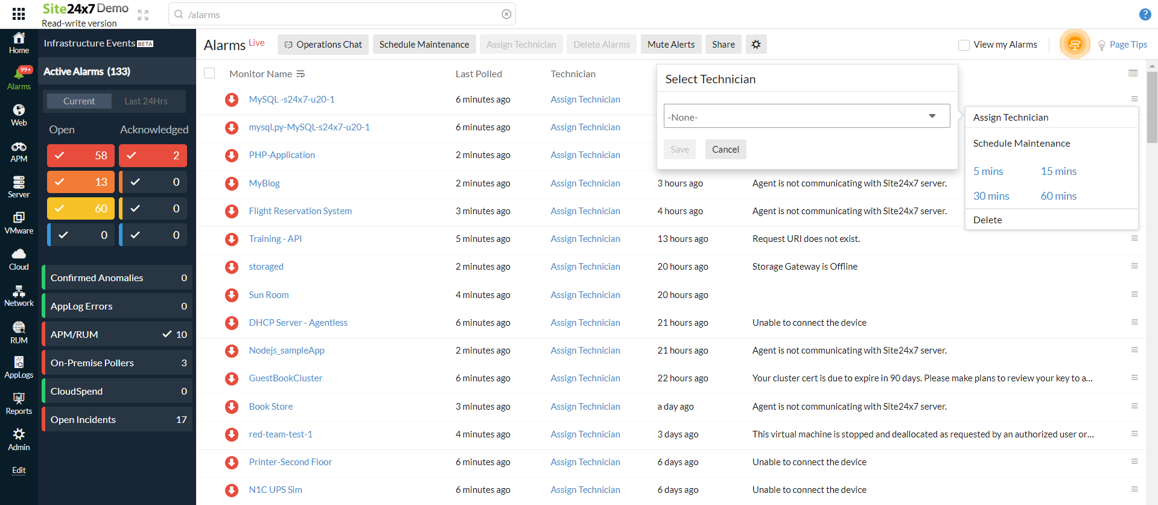Open Network section in sidebar
The image size is (1158, 505).
pos(19,296)
